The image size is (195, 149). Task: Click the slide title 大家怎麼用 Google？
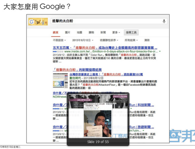click(37, 6)
